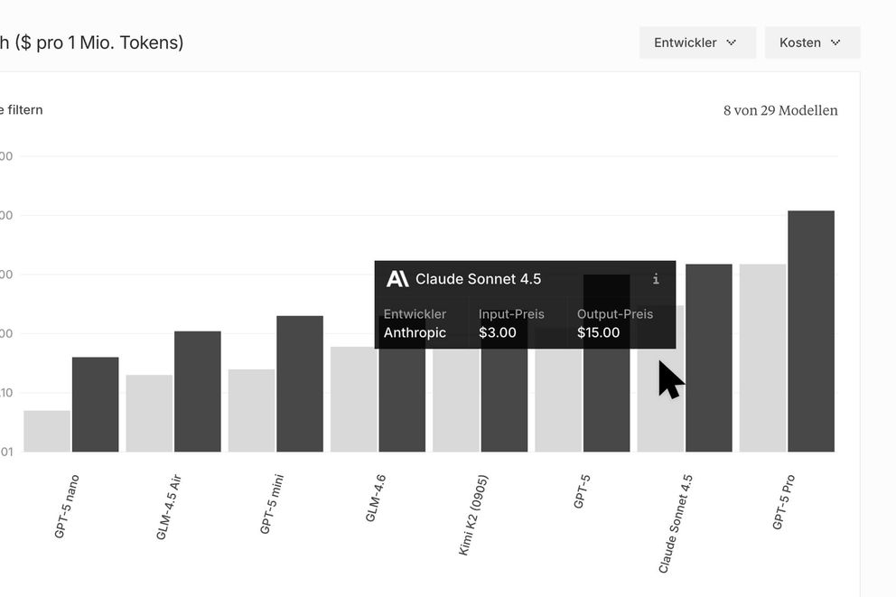Click the GLM-4.6 axis label
Image resolution: width=896 pixels, height=597 pixels.
pyautogui.click(x=376, y=498)
